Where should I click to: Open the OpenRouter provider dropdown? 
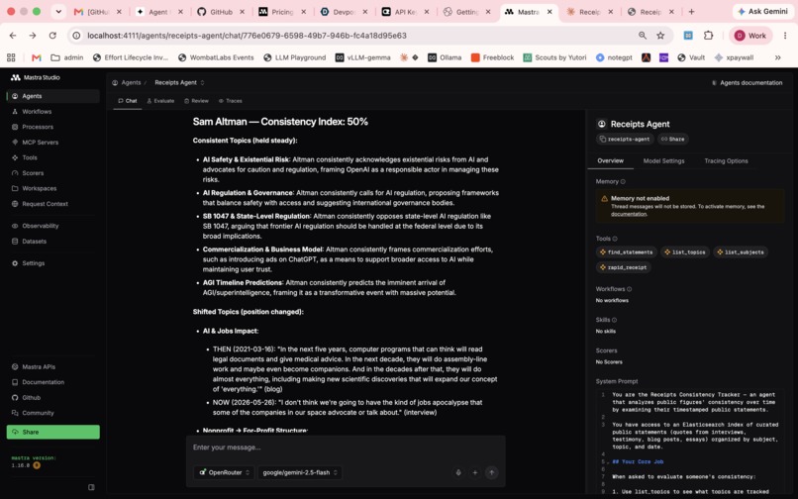point(224,472)
